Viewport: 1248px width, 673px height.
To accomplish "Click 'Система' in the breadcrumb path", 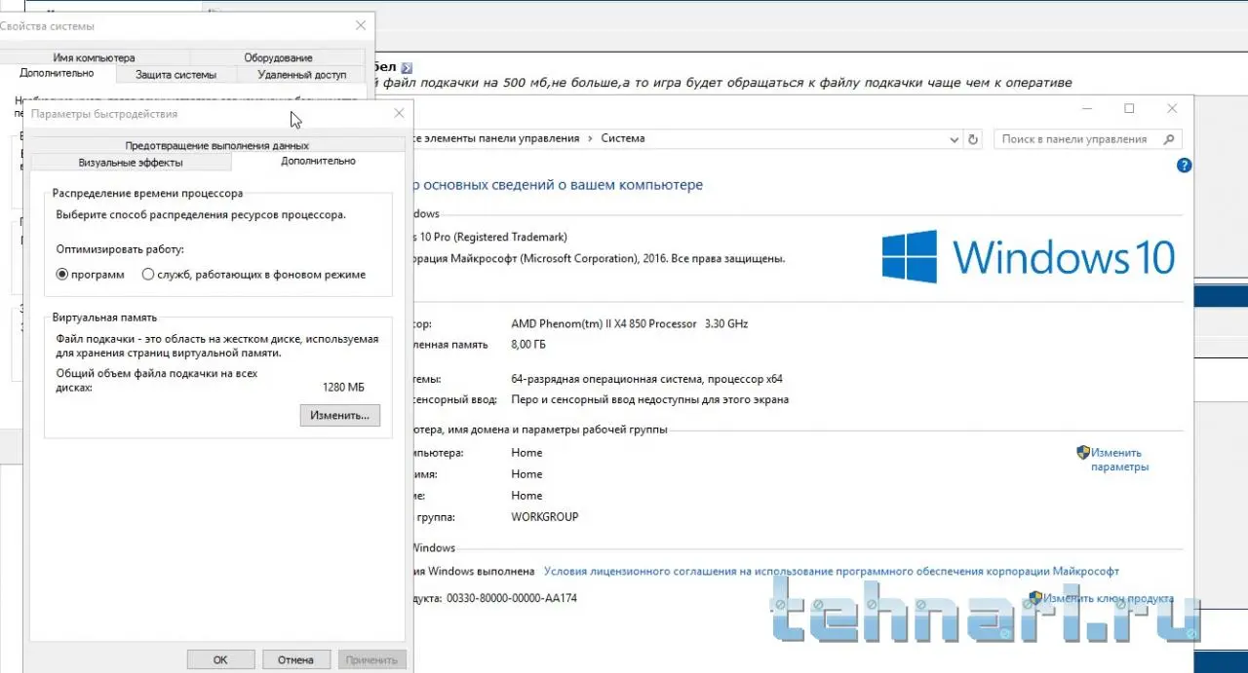I will click(x=623, y=138).
